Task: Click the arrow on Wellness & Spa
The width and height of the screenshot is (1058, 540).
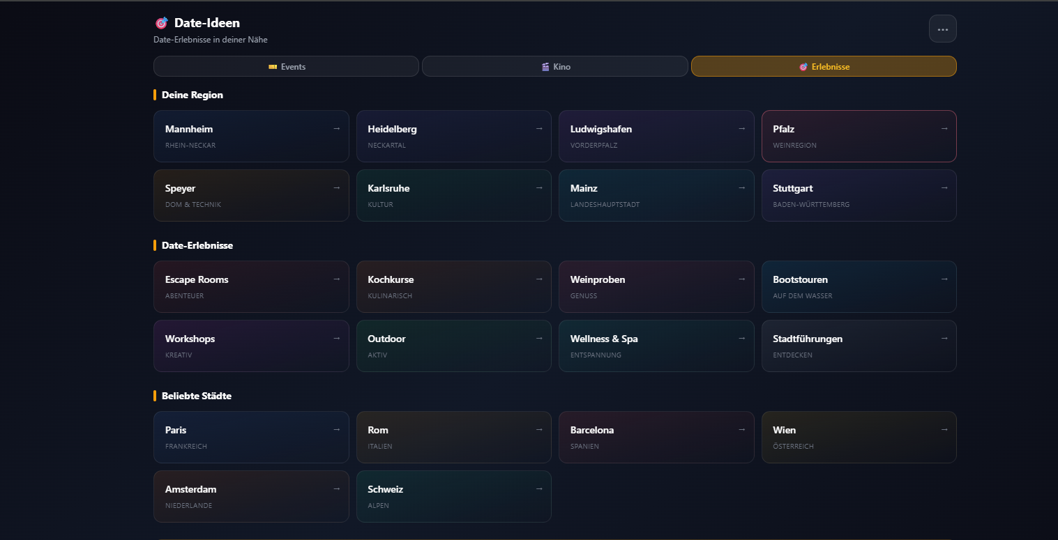Action: point(741,338)
